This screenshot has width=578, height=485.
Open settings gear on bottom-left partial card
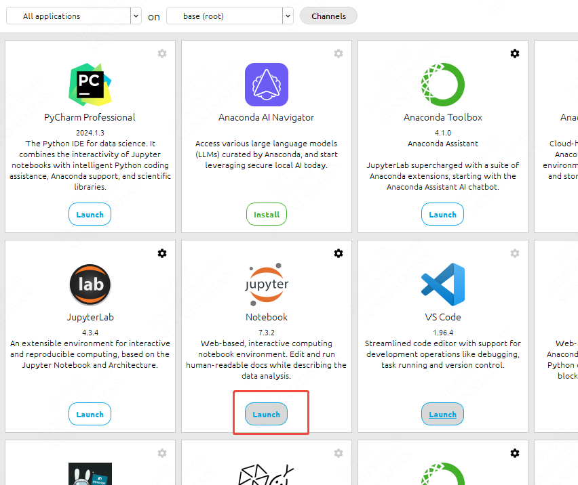[162, 453]
